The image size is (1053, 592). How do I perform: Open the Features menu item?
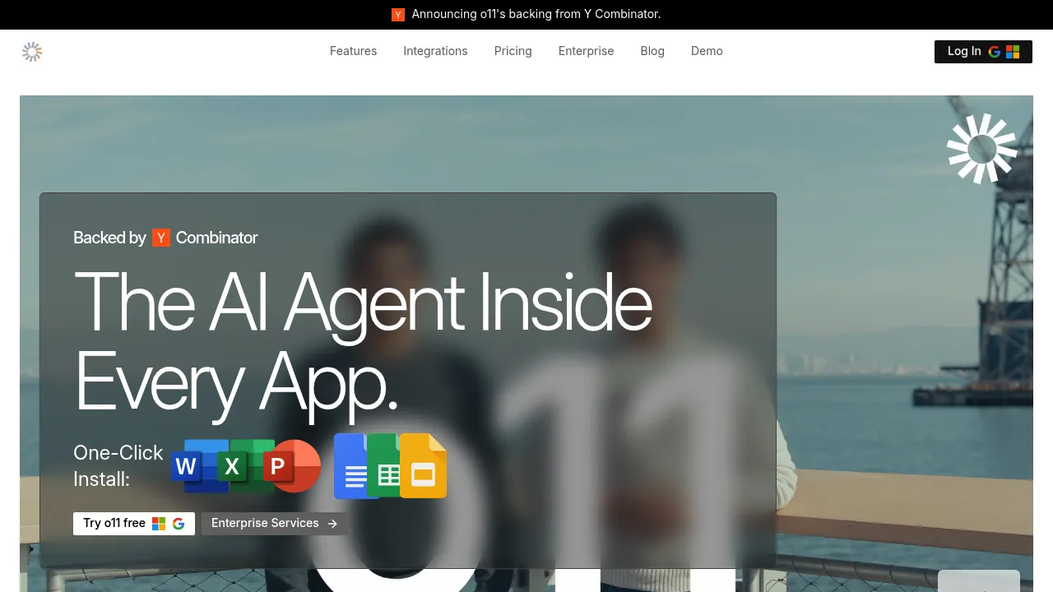coord(354,51)
